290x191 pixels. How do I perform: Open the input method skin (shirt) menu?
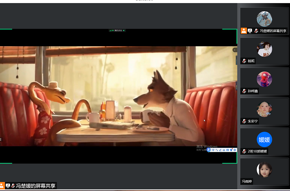point(231,150)
